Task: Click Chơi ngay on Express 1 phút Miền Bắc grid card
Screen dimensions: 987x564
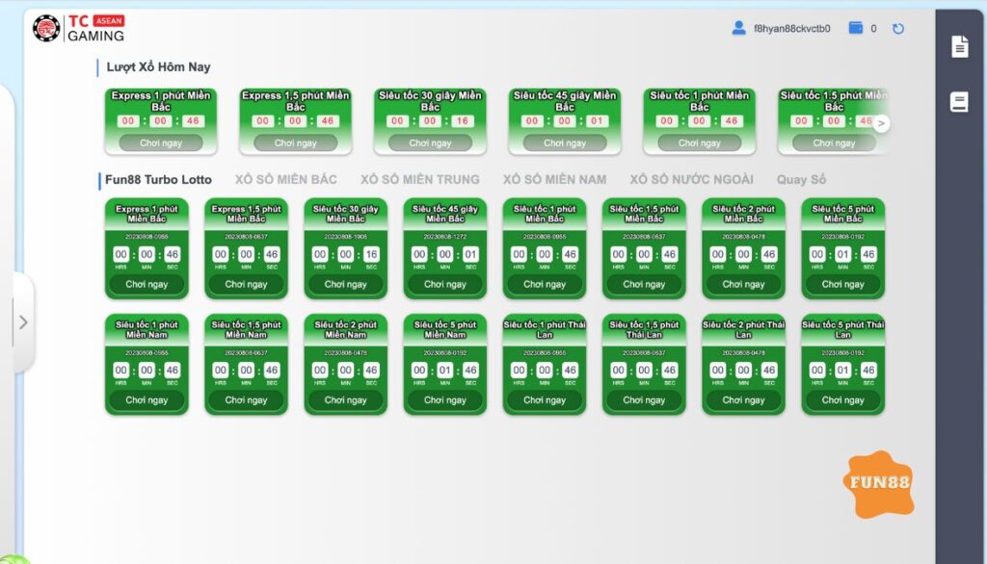Action: [x=147, y=284]
